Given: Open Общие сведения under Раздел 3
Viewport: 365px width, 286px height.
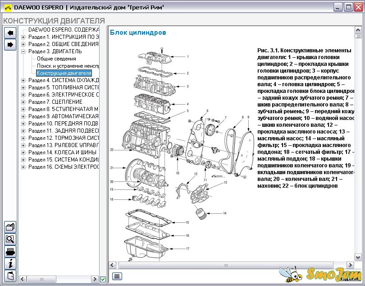Looking at the screenshot, I should [x=56, y=59].
